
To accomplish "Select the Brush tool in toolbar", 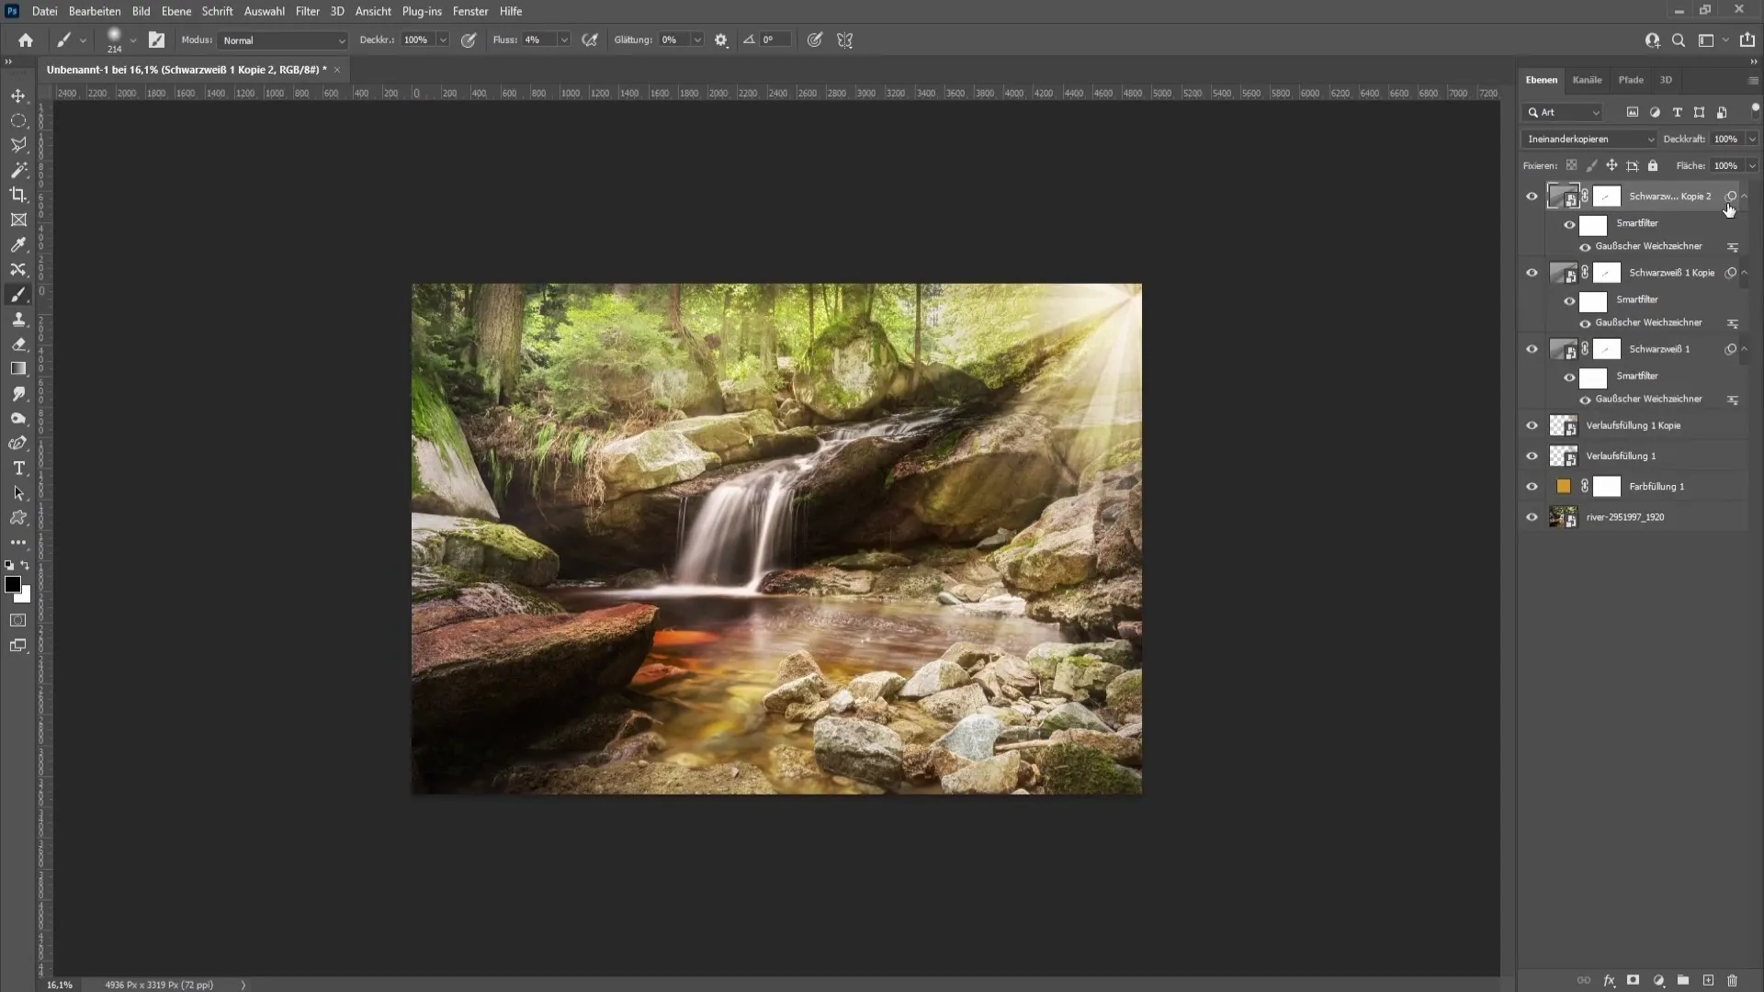I will point(18,294).
